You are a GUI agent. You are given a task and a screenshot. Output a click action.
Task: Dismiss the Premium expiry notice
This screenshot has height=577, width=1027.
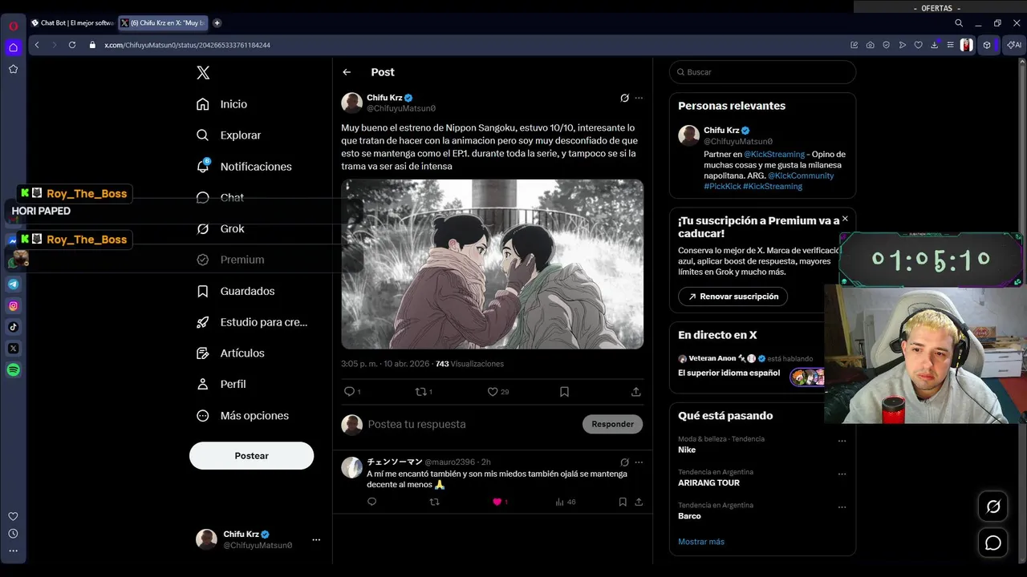click(845, 219)
